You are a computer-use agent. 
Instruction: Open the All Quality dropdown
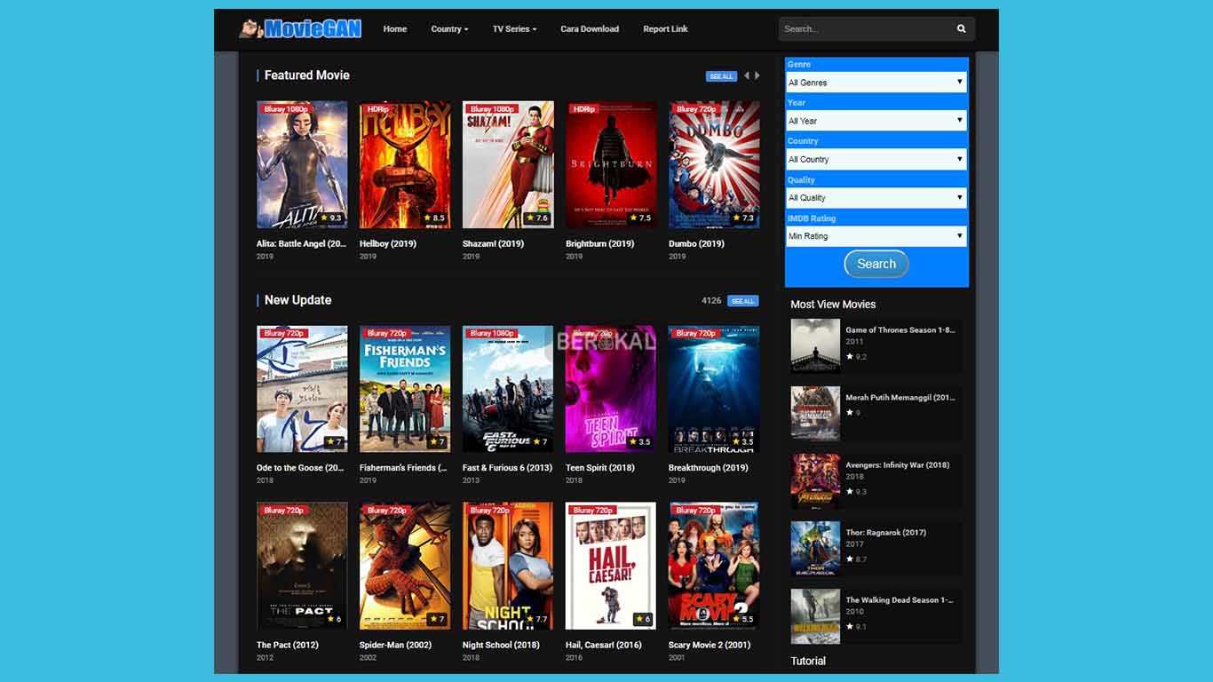coord(876,197)
